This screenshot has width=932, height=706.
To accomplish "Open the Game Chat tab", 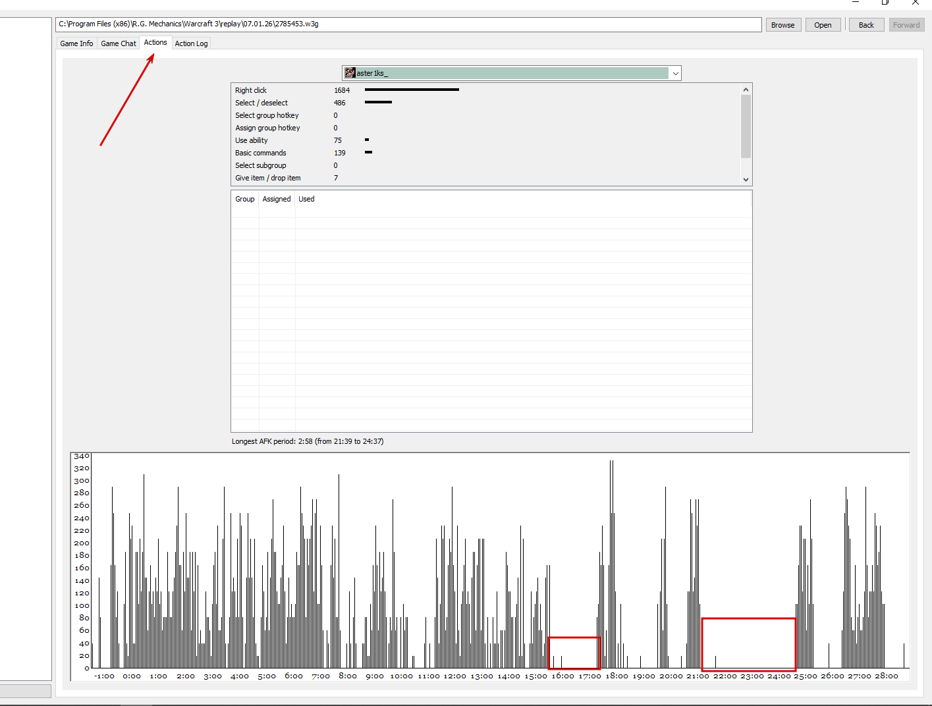I will click(119, 43).
